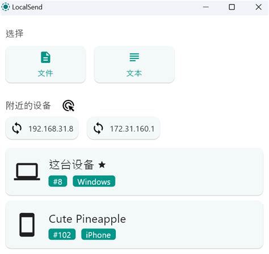This screenshot has height=254, width=269.
Task: Click the 附近的设备 heading
Action: (x=28, y=105)
